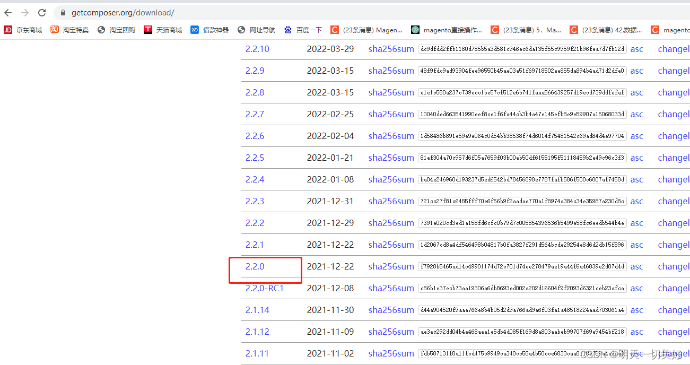Open the 京东商城 bookmark
This screenshot has width=690, height=365.
pyautogui.click(x=23, y=30)
